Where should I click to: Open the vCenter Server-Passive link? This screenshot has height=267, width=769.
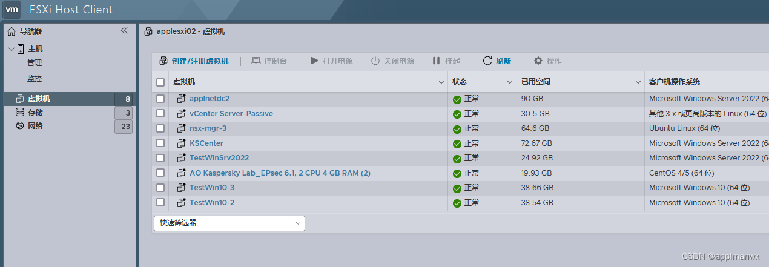[x=231, y=113]
